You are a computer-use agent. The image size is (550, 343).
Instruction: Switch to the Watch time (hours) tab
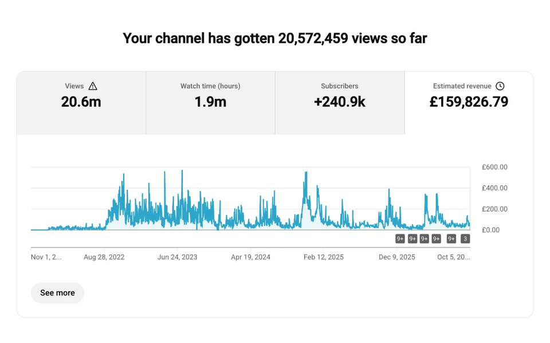click(210, 103)
